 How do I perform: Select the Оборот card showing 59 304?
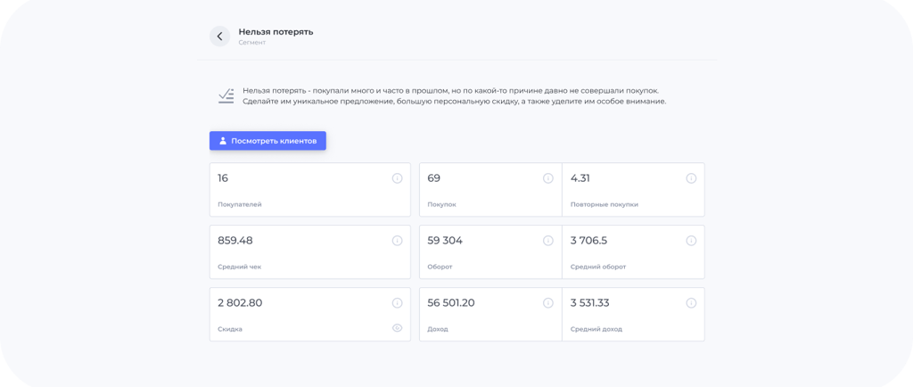click(x=490, y=252)
